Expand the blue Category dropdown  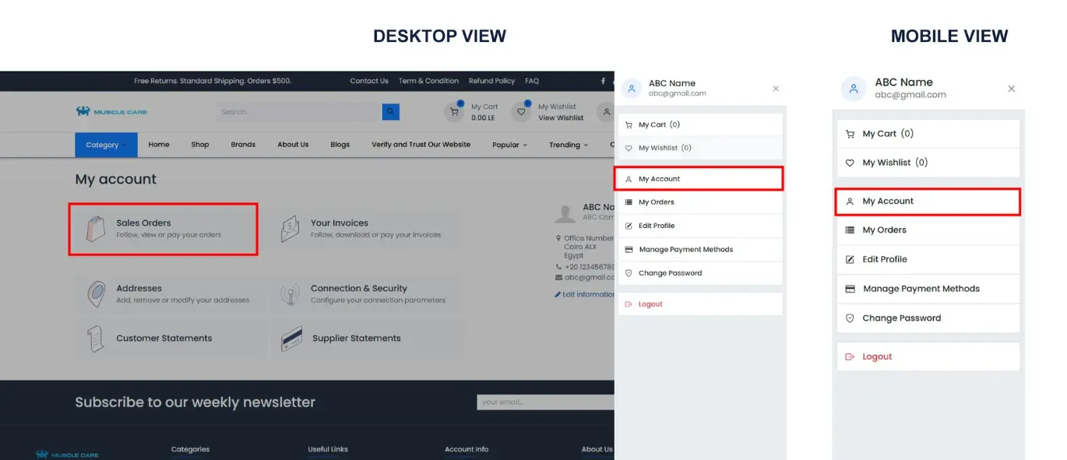pyautogui.click(x=106, y=145)
